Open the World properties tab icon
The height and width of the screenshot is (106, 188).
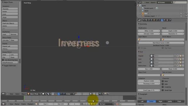(x=152, y=20)
